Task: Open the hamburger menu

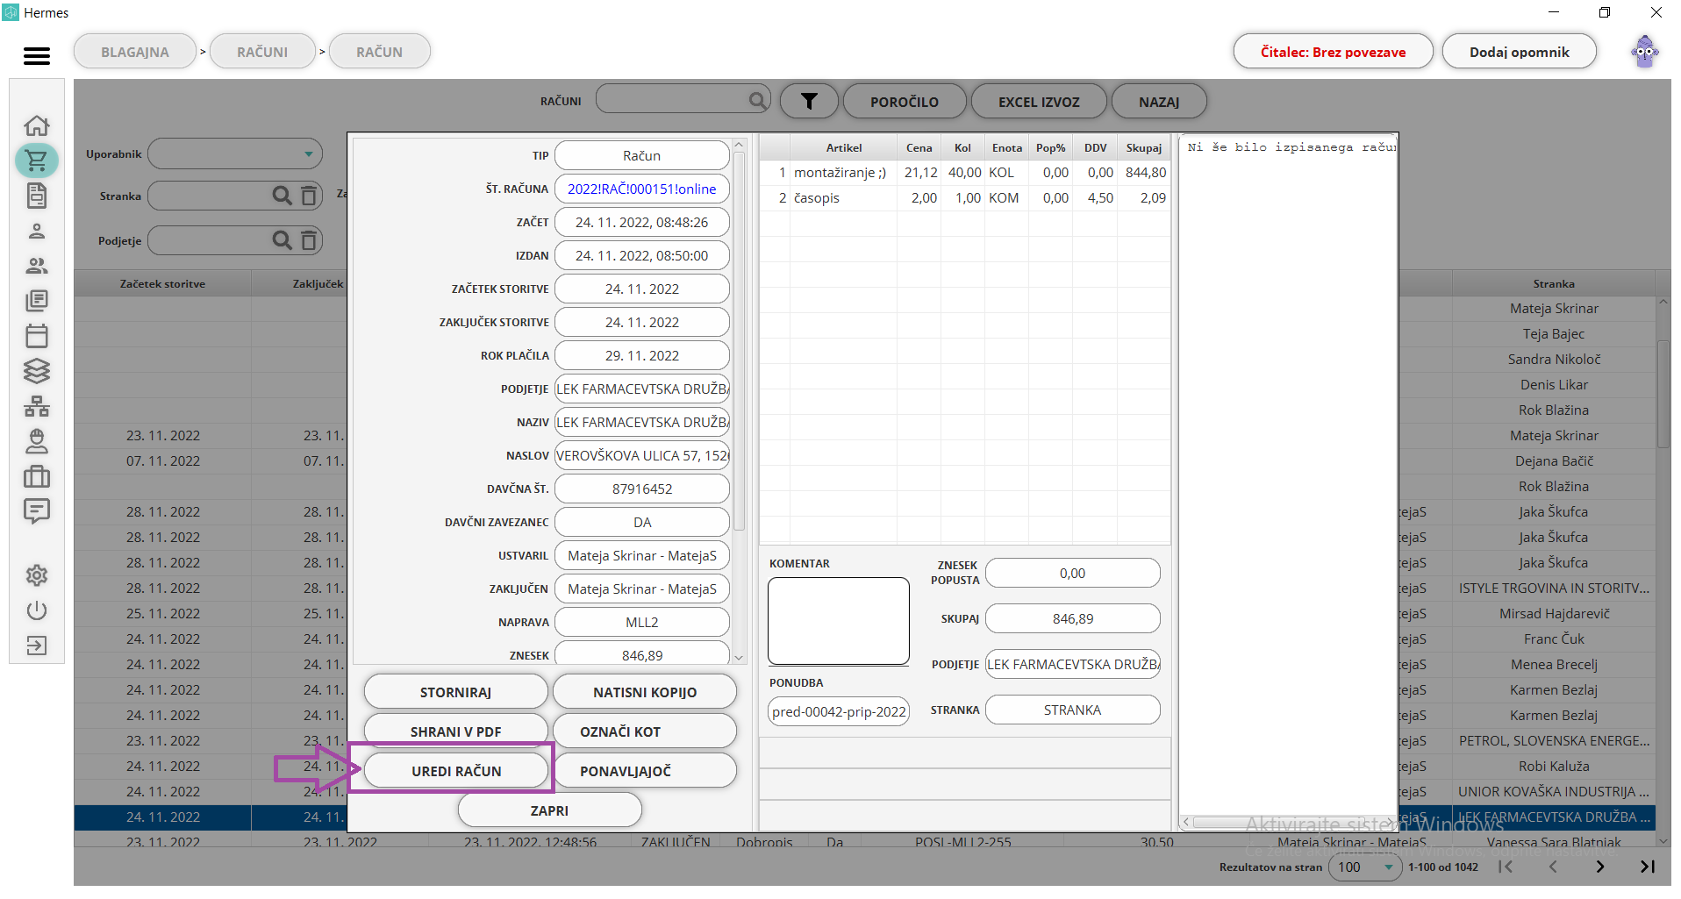Action: pos(37,56)
